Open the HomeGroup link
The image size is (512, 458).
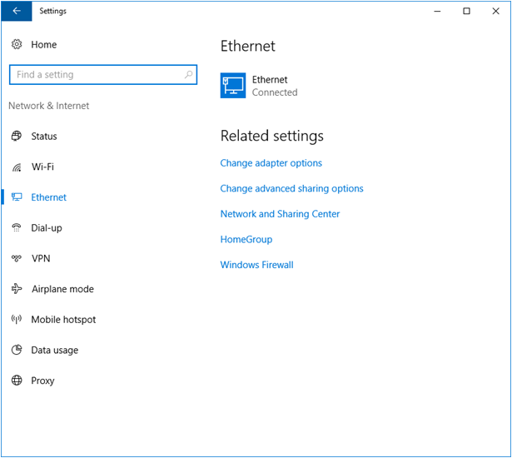(246, 240)
